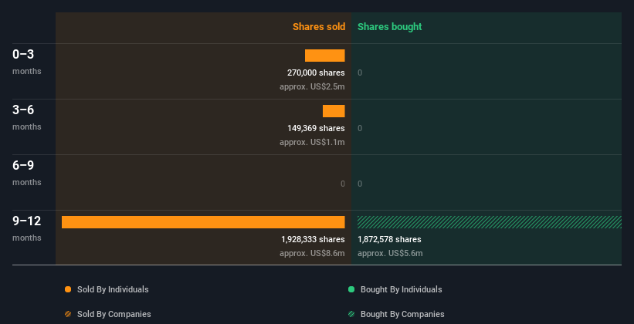
Task: Click the bought zero value in 0–3 months row
Action: [360, 73]
